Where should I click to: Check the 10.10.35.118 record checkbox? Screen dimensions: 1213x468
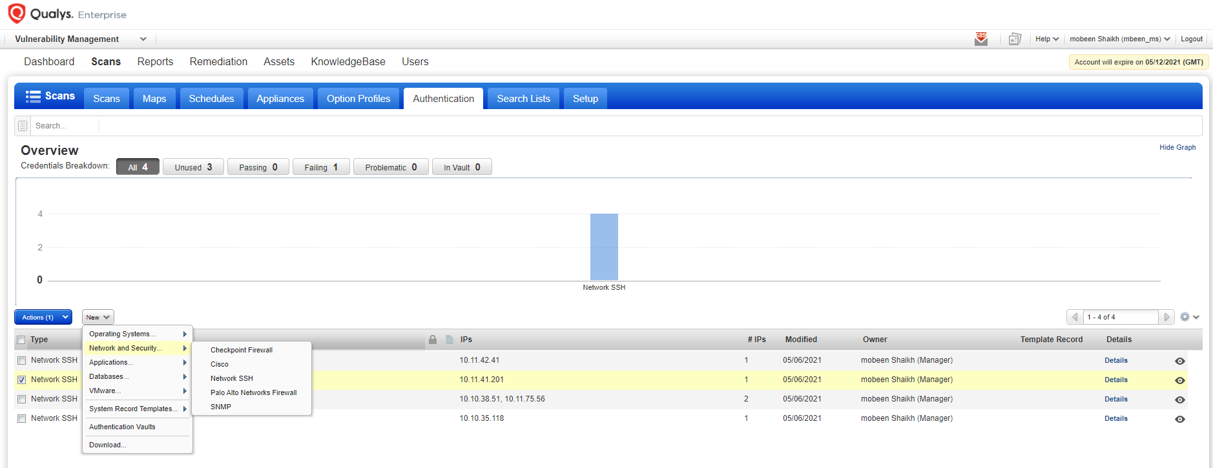[22, 419]
